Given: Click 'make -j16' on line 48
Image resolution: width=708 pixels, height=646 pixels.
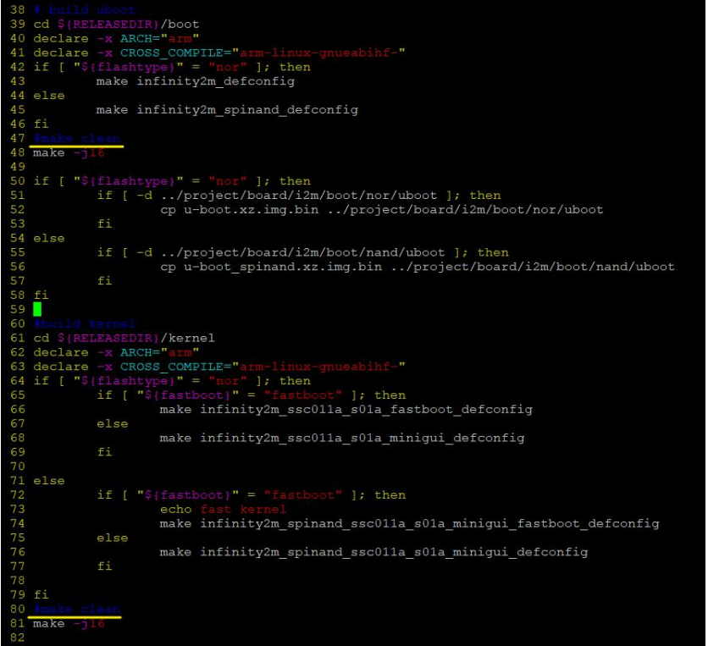Looking at the screenshot, I should [69, 152].
